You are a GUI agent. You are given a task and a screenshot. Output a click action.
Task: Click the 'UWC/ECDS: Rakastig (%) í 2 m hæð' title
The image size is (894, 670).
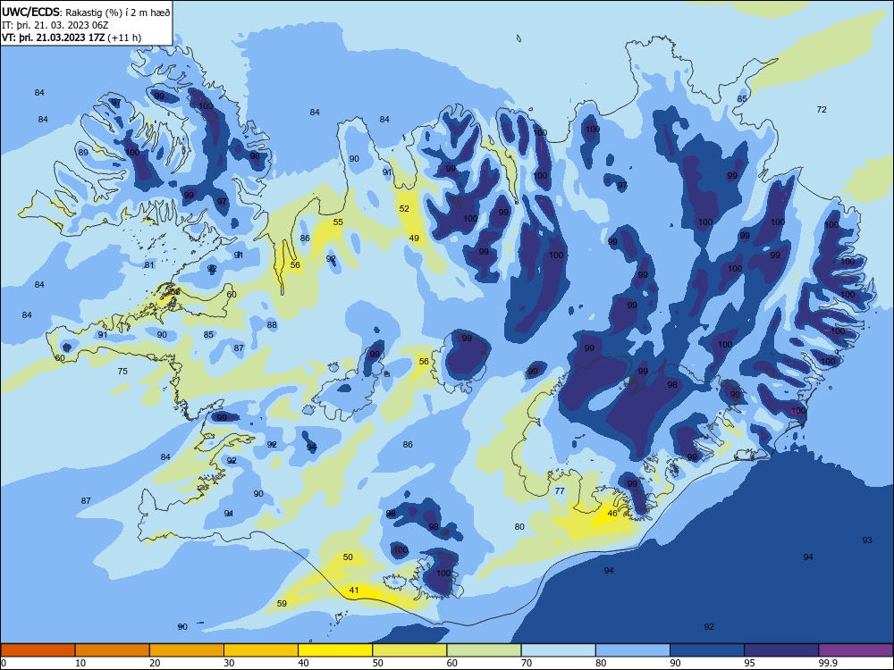coord(86,12)
